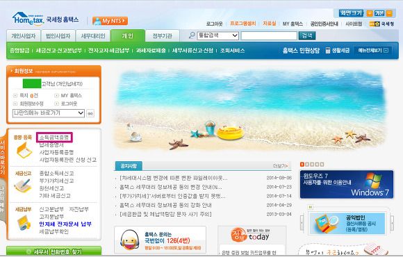Image resolution: width=403 pixels, height=257 pixels.
Task: Expand 메뉴전체보기 full menu
Action: click(373, 51)
